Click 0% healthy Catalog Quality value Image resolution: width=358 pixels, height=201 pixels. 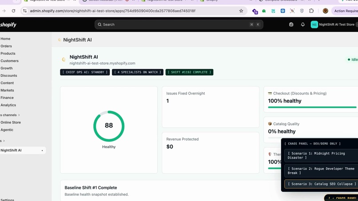pos(282,131)
